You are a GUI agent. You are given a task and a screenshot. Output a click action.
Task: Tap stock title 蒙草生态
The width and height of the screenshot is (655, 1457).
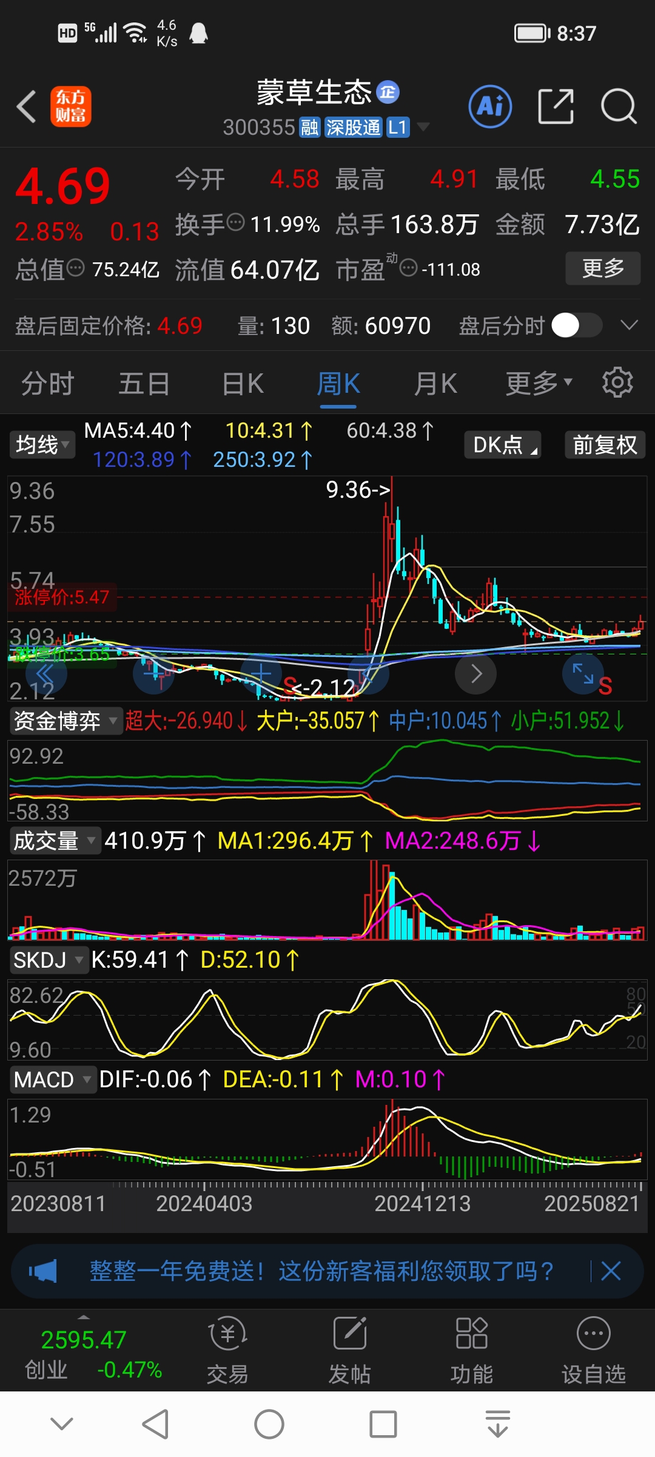coord(314,92)
